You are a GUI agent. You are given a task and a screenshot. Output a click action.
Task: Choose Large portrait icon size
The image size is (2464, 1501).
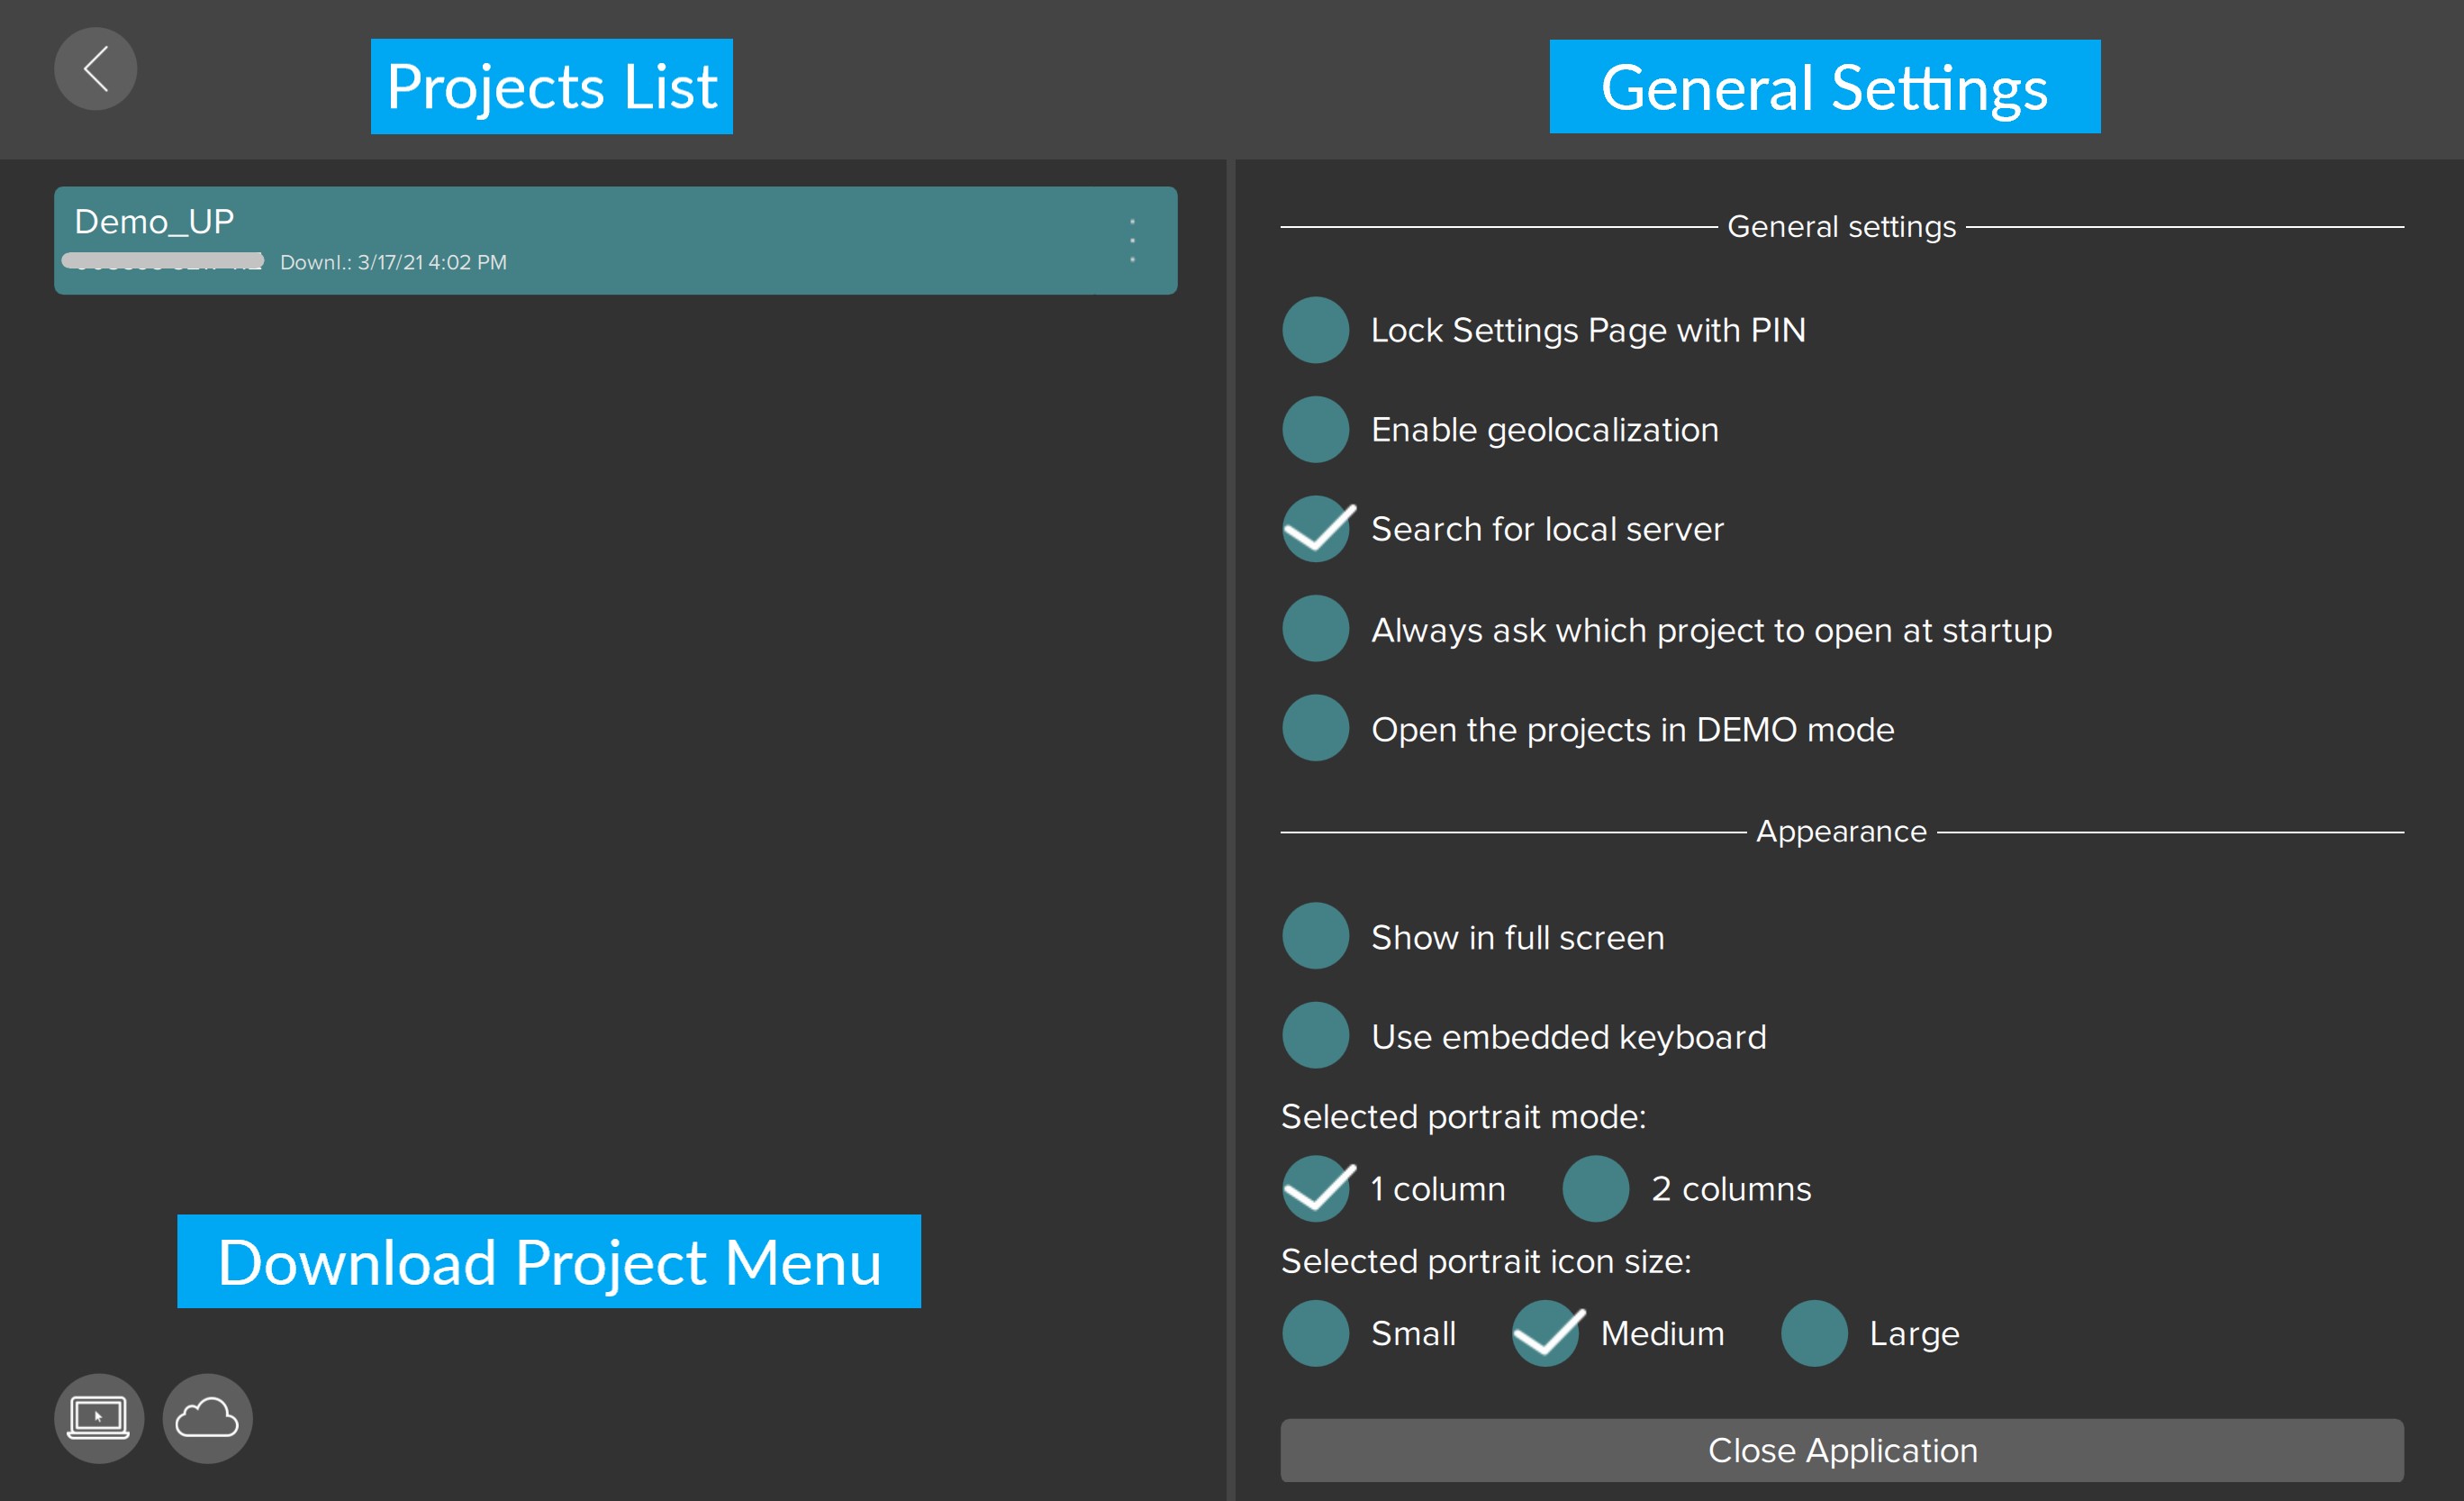click(x=1813, y=1333)
